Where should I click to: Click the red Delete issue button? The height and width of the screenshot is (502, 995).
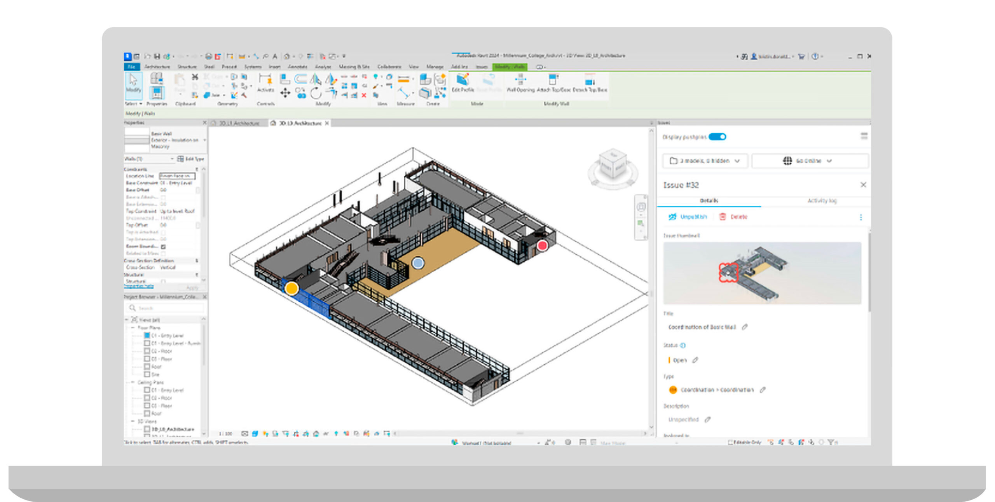click(x=733, y=217)
